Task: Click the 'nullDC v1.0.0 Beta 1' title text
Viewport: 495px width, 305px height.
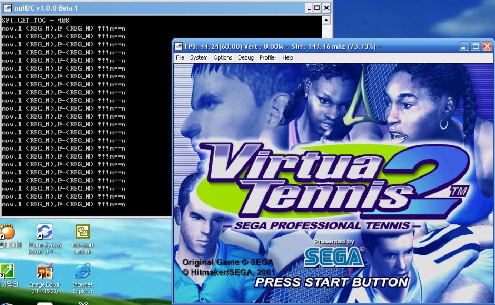Action: coord(46,8)
